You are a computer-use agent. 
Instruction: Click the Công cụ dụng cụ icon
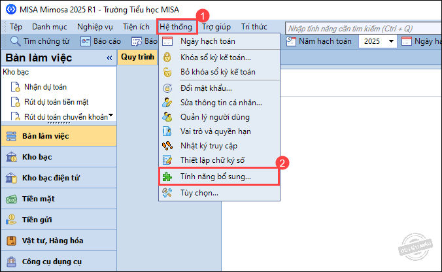pos(11,262)
